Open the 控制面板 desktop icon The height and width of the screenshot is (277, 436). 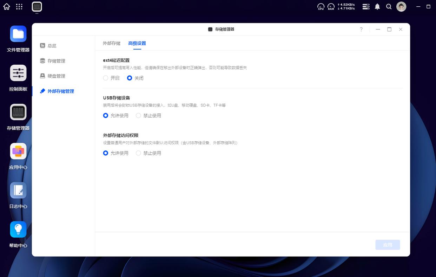18,73
